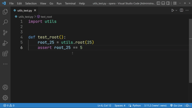Open the Run and Debug view
Viewport: 192px width, 108px height.
[x=5, y=43]
